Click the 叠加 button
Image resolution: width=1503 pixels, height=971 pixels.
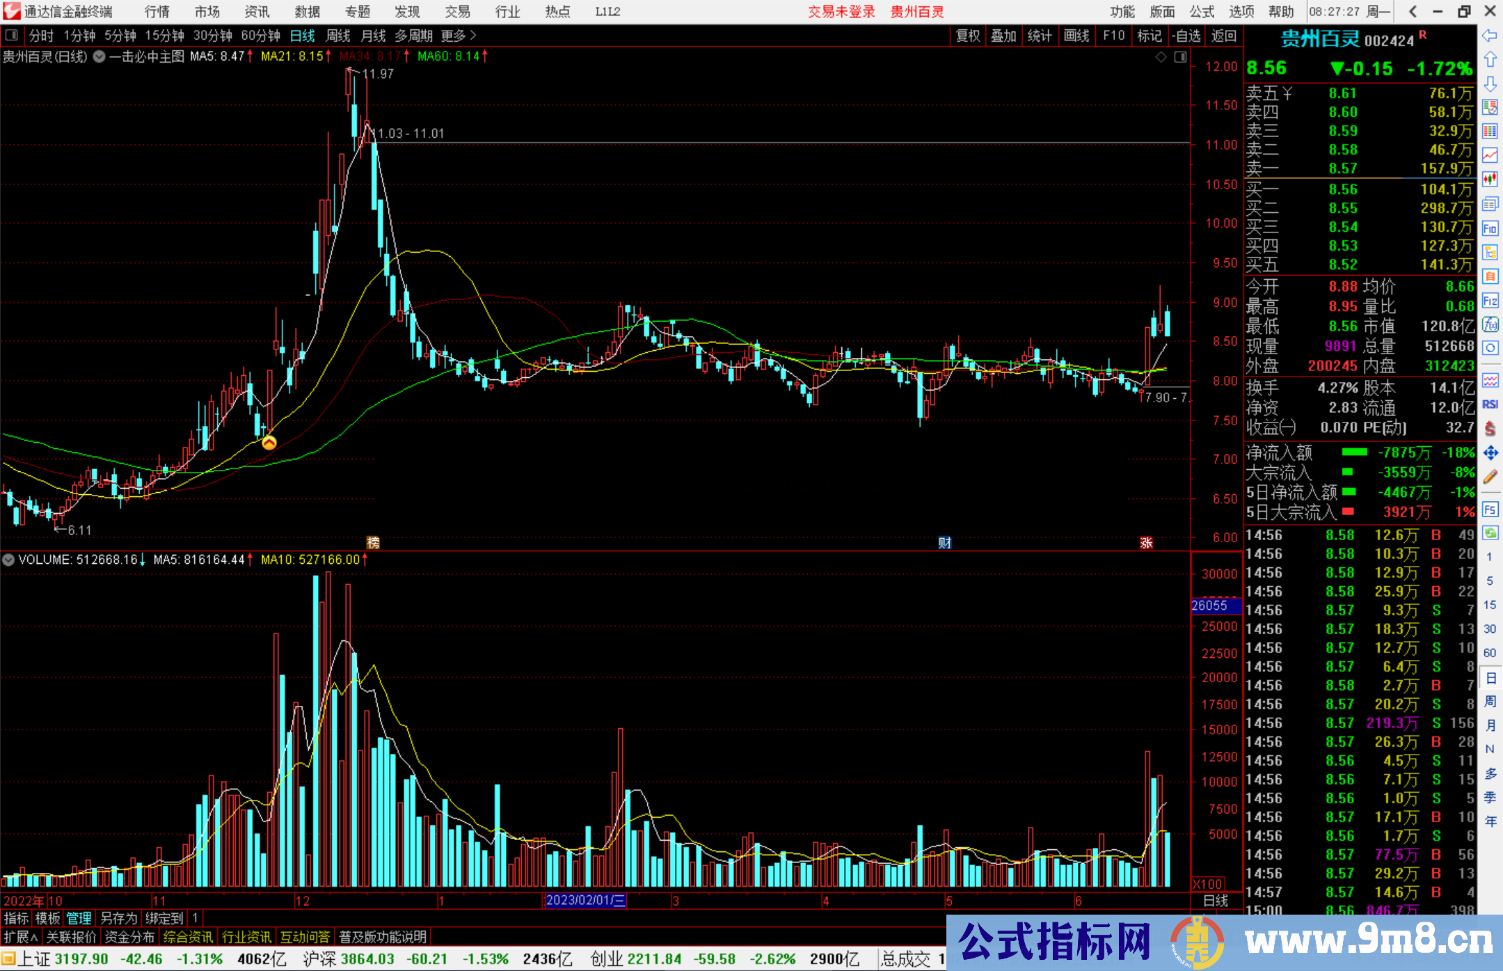click(x=1003, y=35)
